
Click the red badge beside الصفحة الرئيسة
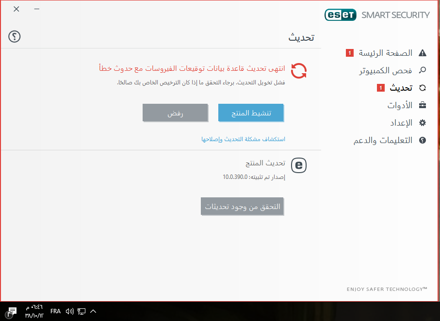[350, 53]
